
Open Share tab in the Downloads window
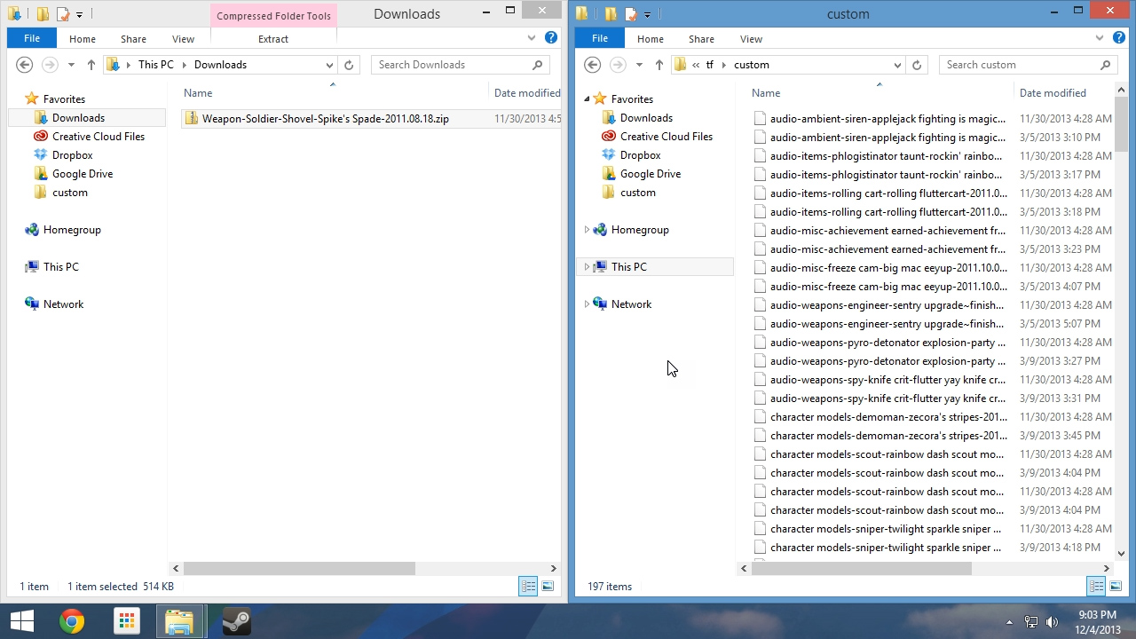point(133,38)
